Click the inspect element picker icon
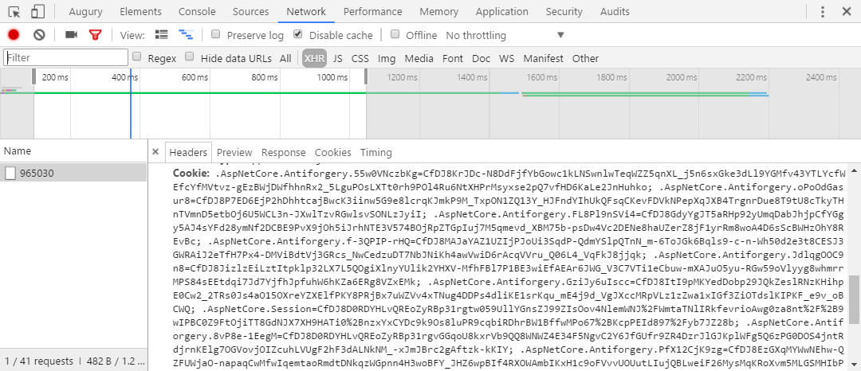Viewport: 861px width, 371px height. coord(14,12)
